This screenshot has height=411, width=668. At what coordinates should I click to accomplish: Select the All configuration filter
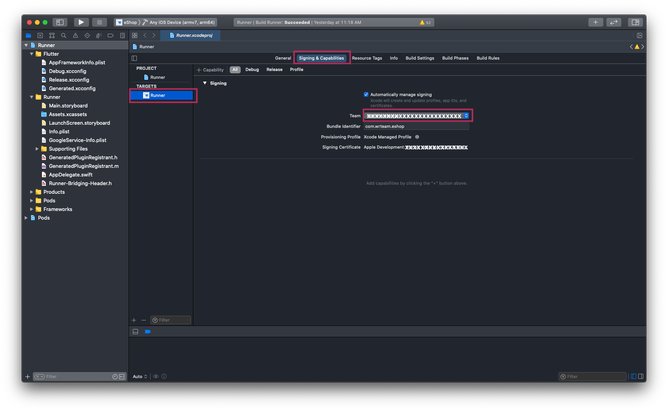point(235,69)
